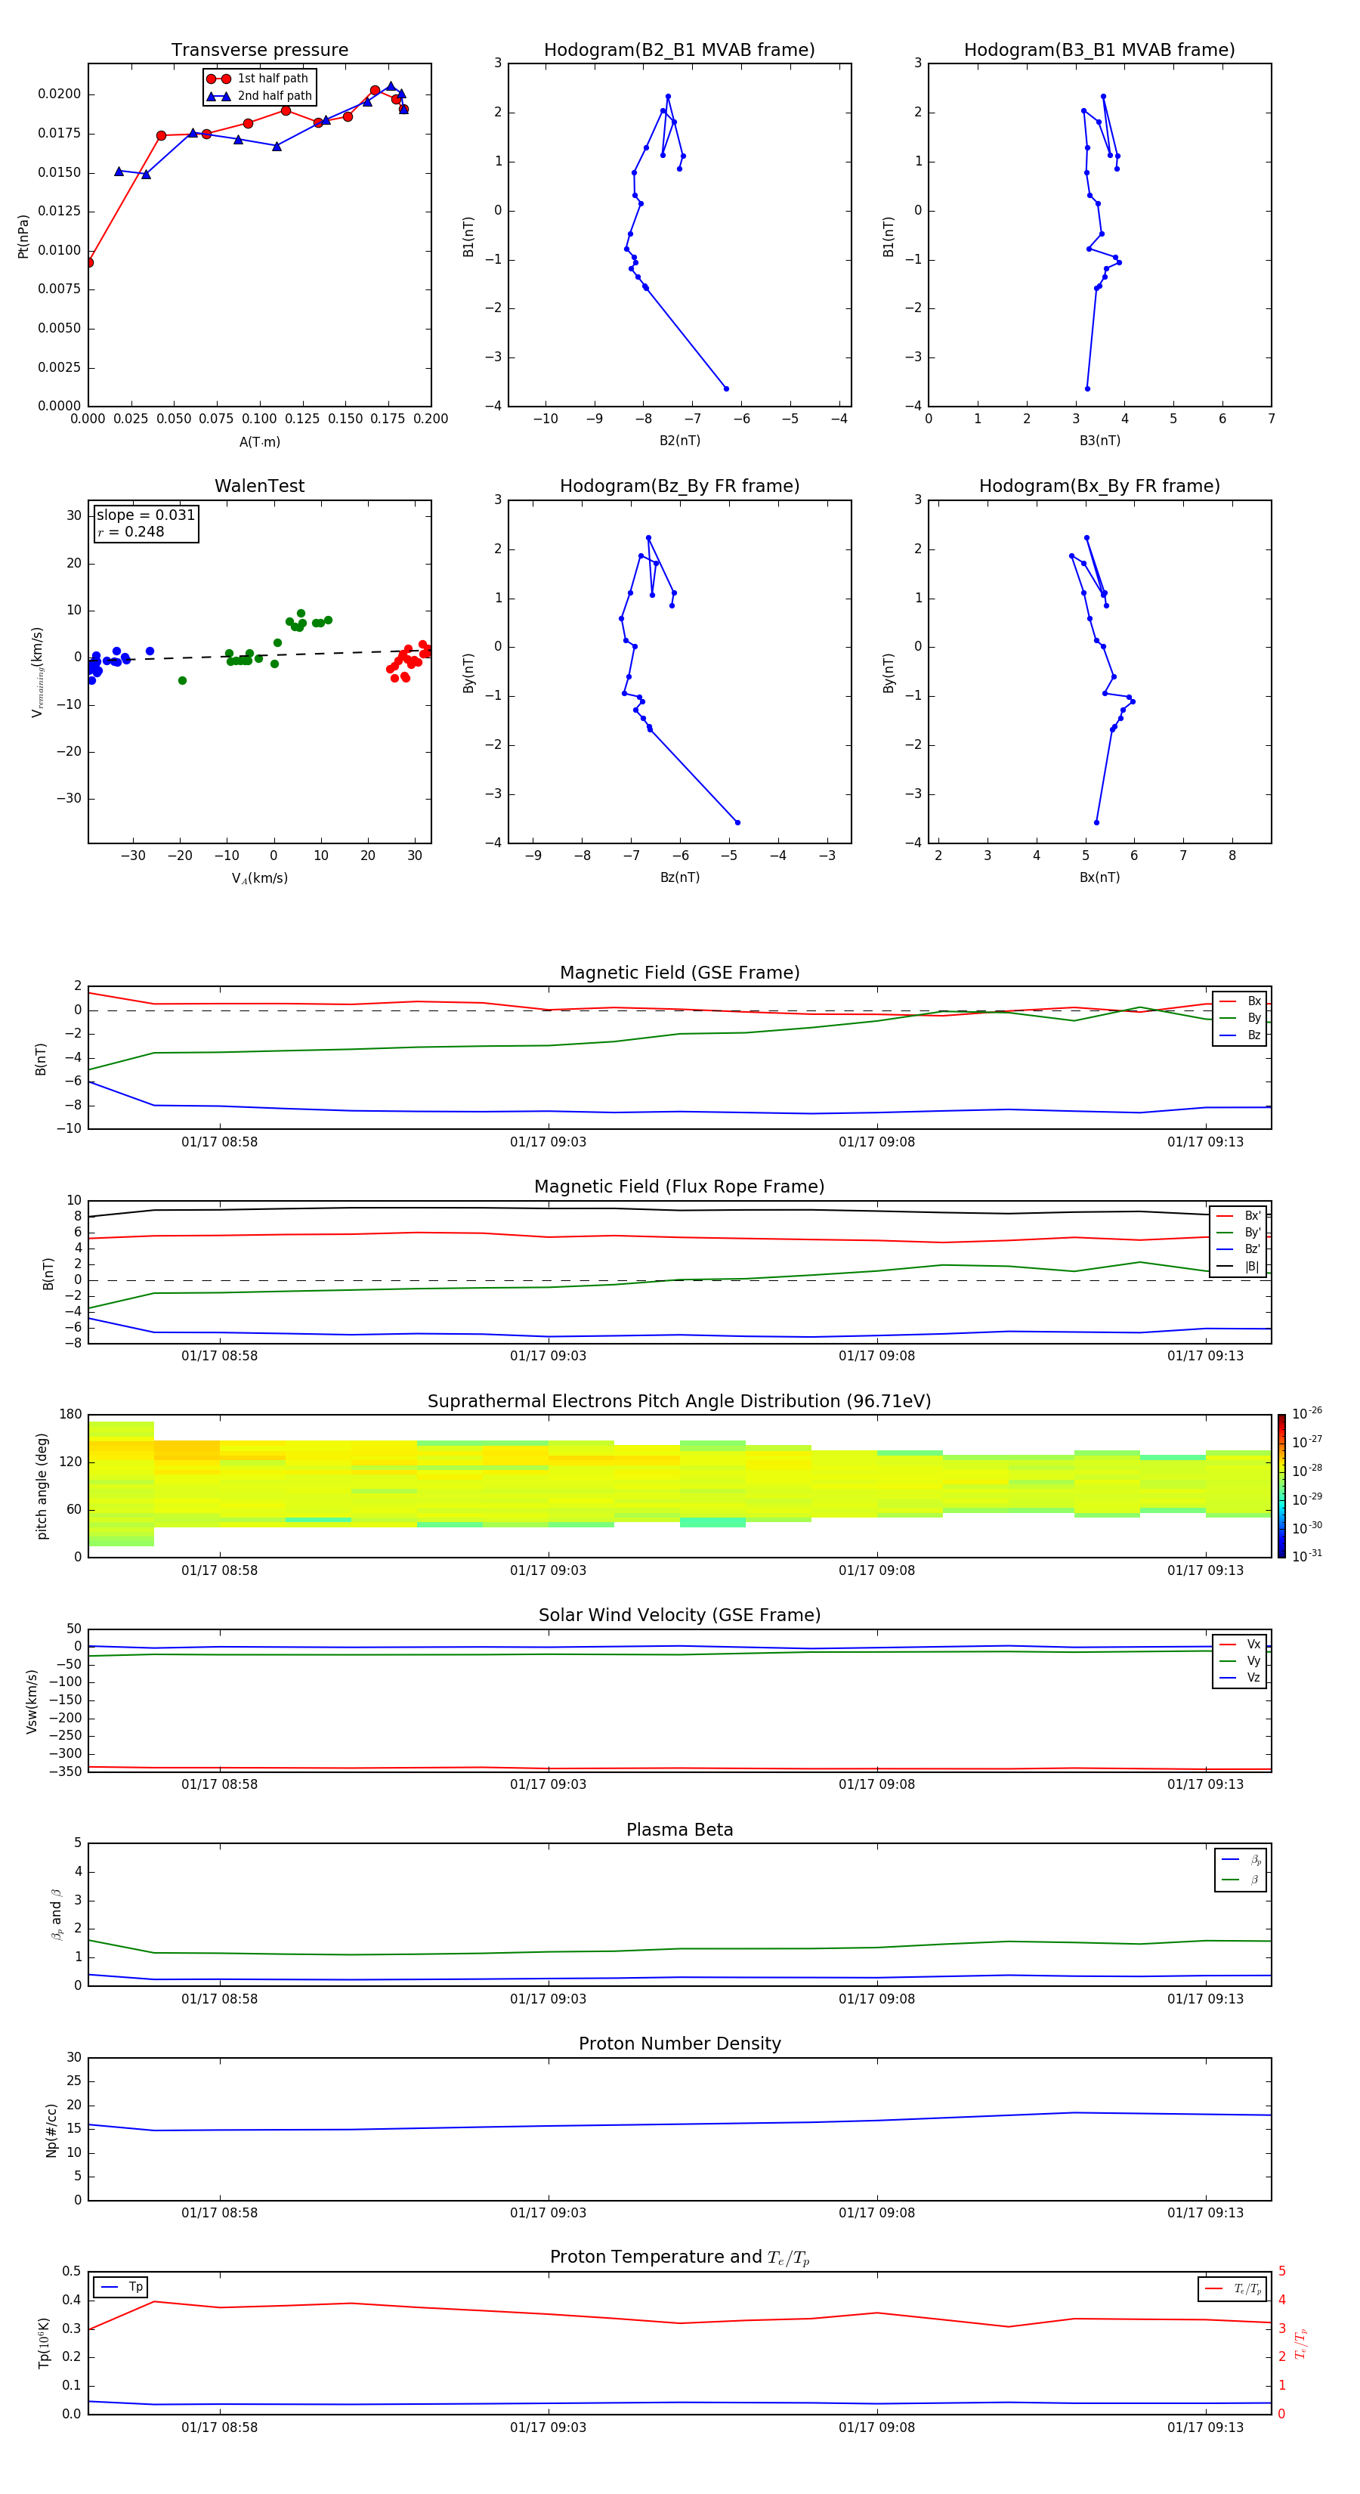This screenshot has height=2494, width=1360.
Task: Click the "Np(#/cc)" y-axis label
Action: coord(51,2130)
